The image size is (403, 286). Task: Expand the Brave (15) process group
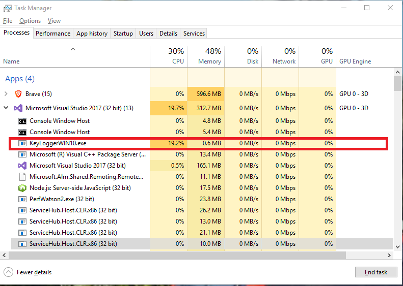(6, 94)
